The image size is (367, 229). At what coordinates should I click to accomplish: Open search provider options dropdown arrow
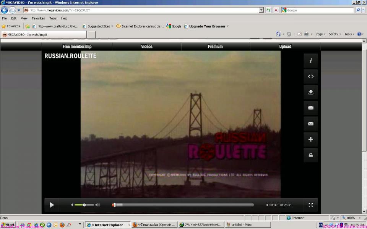point(364,10)
